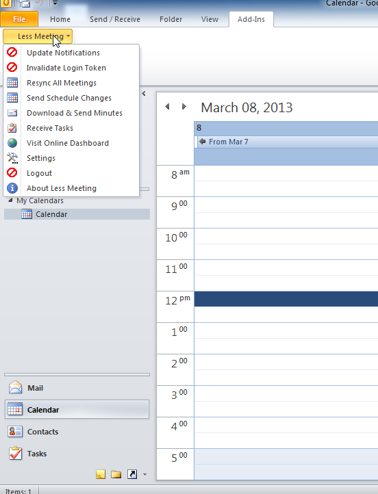The height and width of the screenshot is (494, 378).
Task: Choose About Less Meeting menu entry
Action: pos(71,188)
